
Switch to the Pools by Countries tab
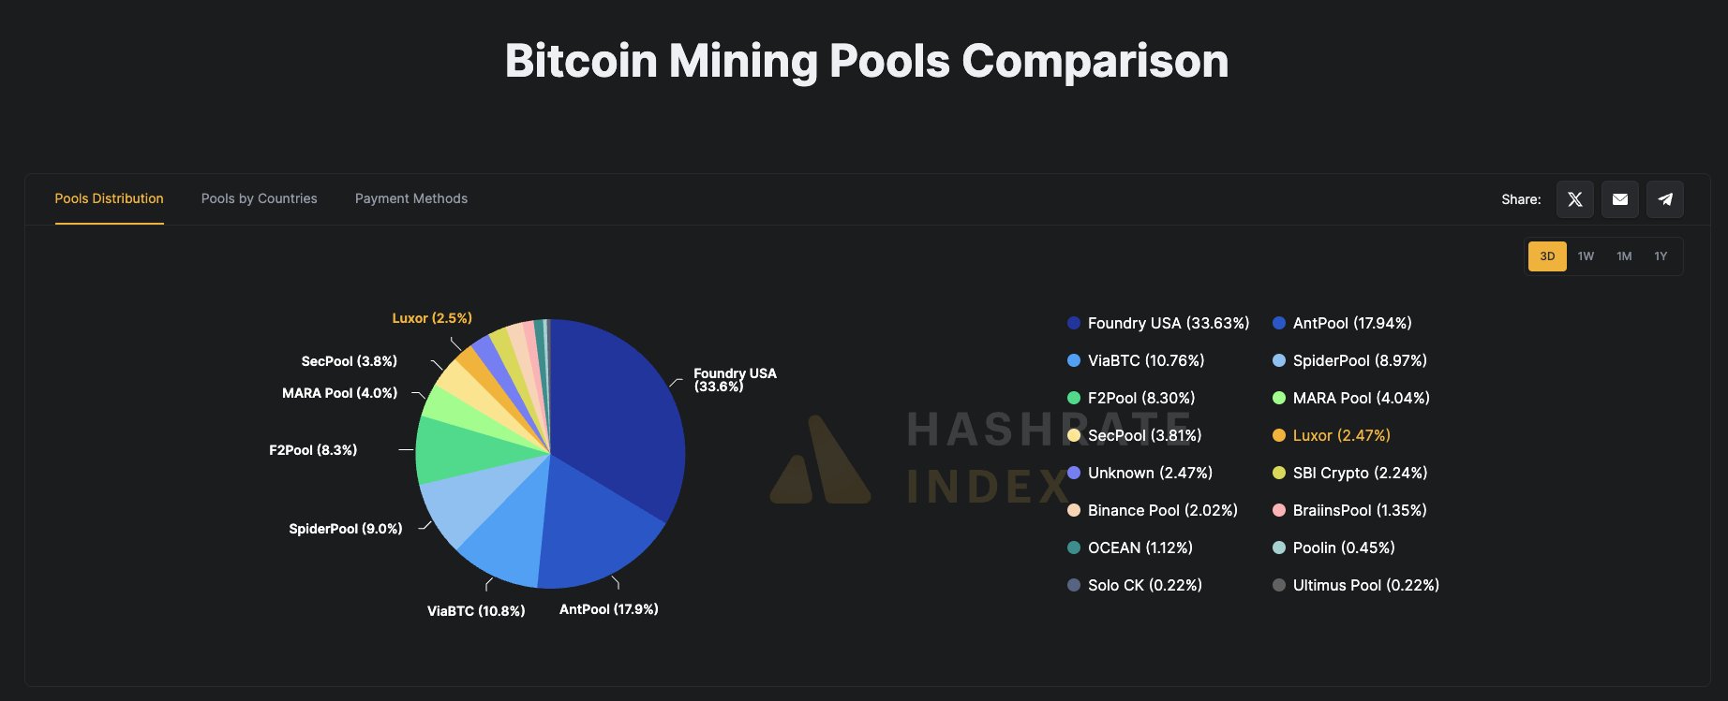click(259, 198)
